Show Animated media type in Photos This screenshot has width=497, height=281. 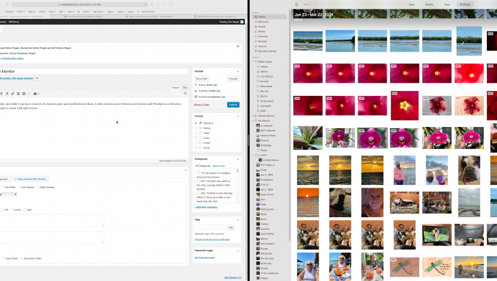(266, 106)
